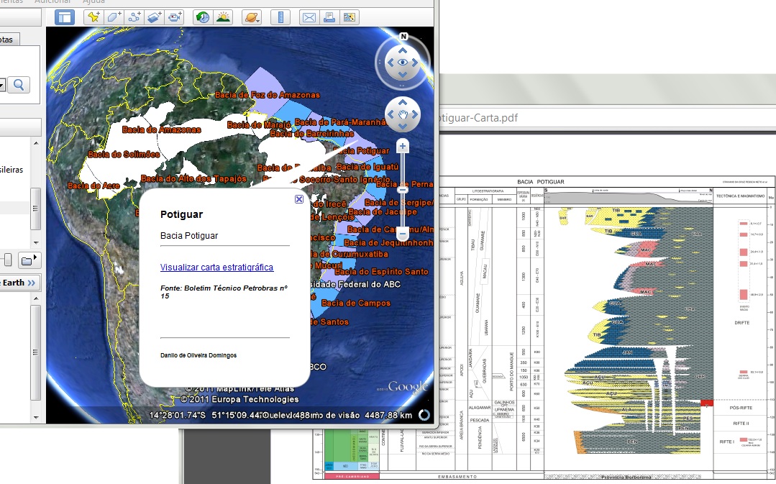View the current location in Google Maps
This screenshot has width=776, height=484.
(350, 17)
